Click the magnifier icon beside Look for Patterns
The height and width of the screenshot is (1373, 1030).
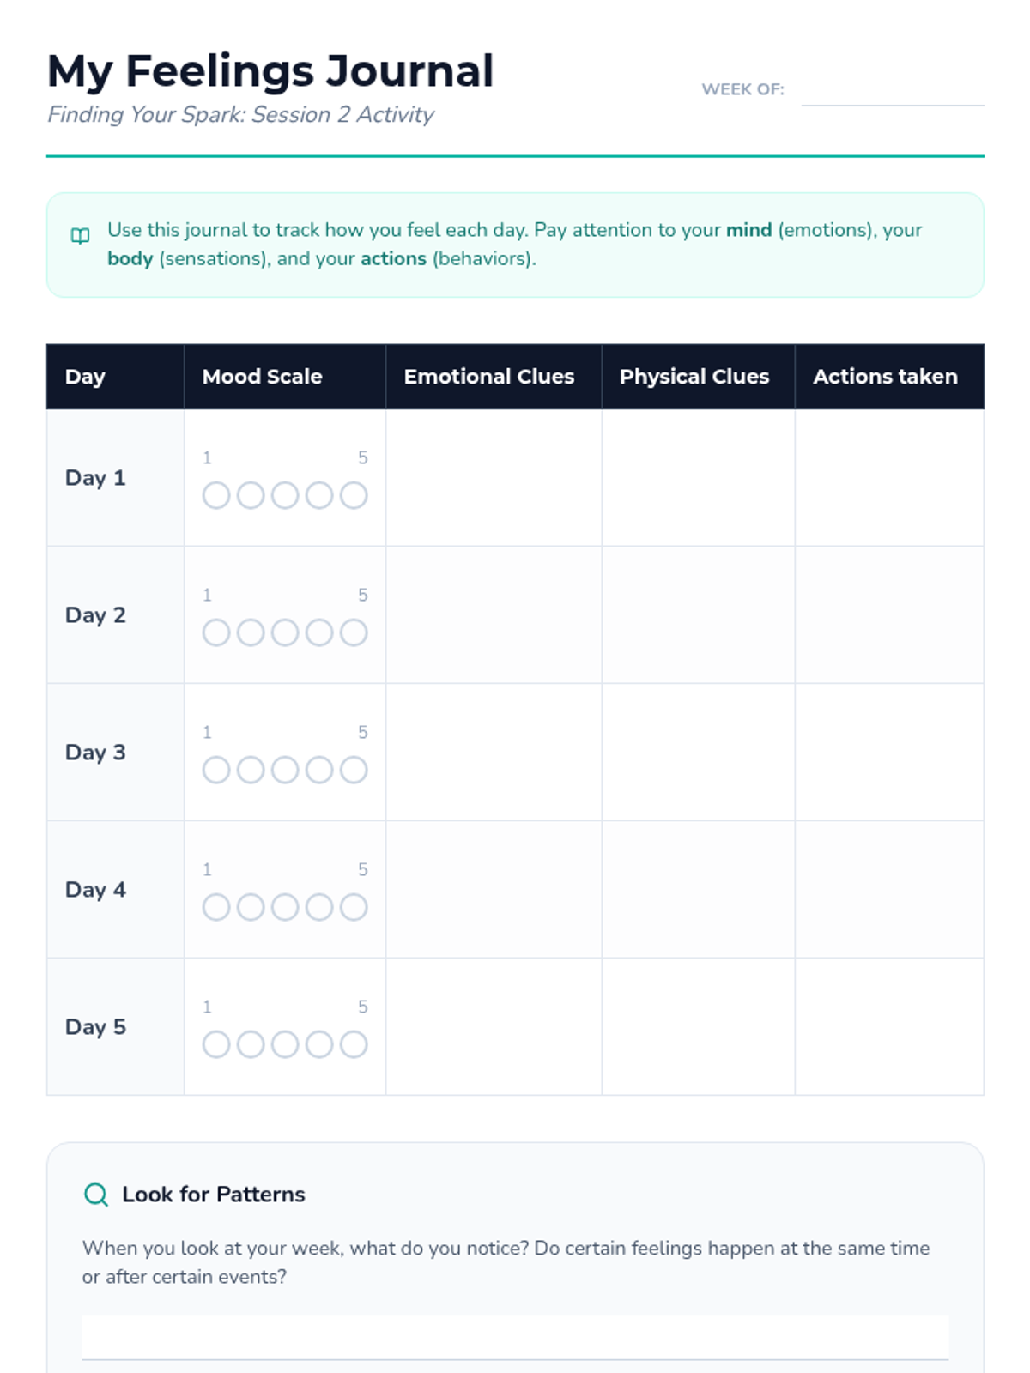click(96, 1195)
